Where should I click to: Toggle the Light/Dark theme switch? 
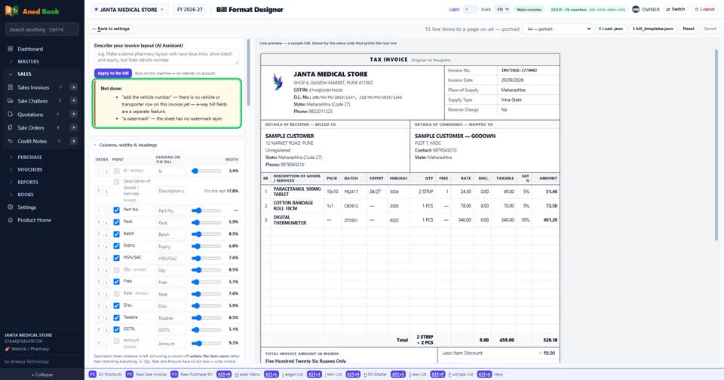pos(470,9)
